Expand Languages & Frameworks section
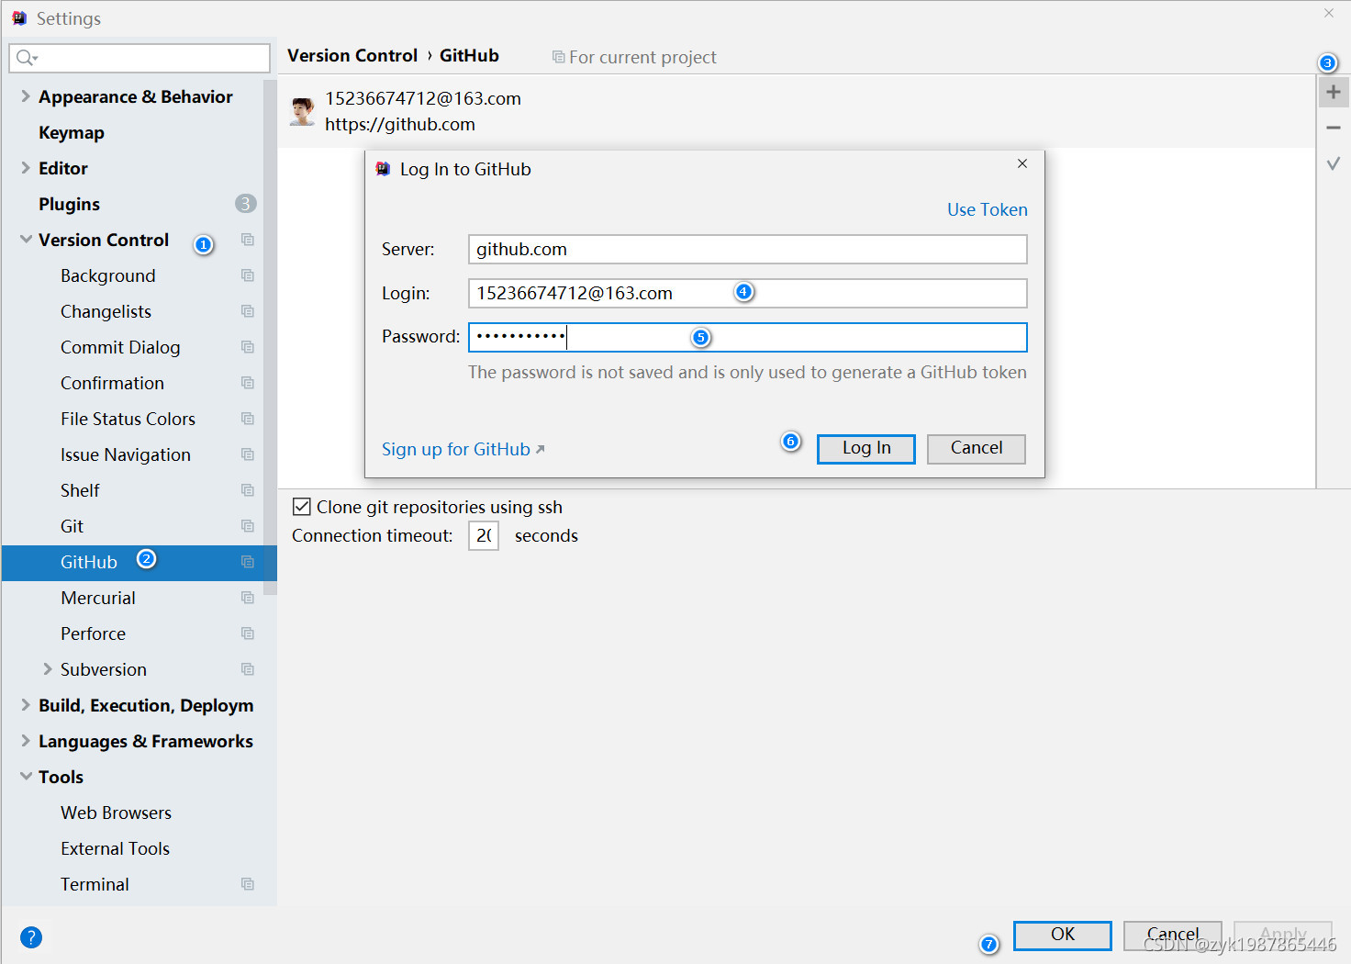Screen dimensions: 1351x964 point(26,741)
